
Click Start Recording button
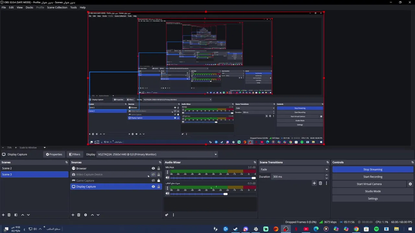tap(373, 177)
